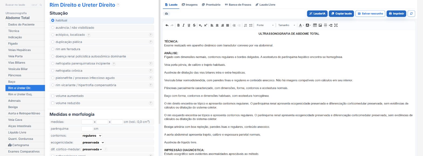Insert a bulleted list
Screen dimensions: 423x156
(251, 25)
